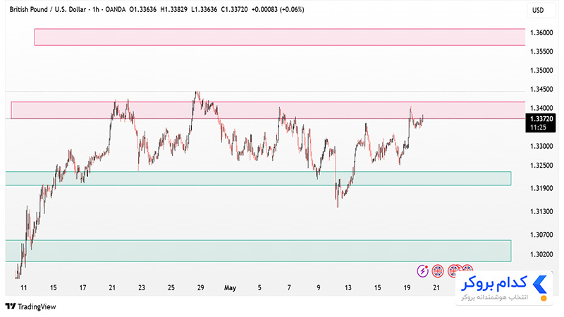Viewport: 564px width, 317px height.
Task: Click the 1.31900 price axis label
Action: [x=541, y=188]
